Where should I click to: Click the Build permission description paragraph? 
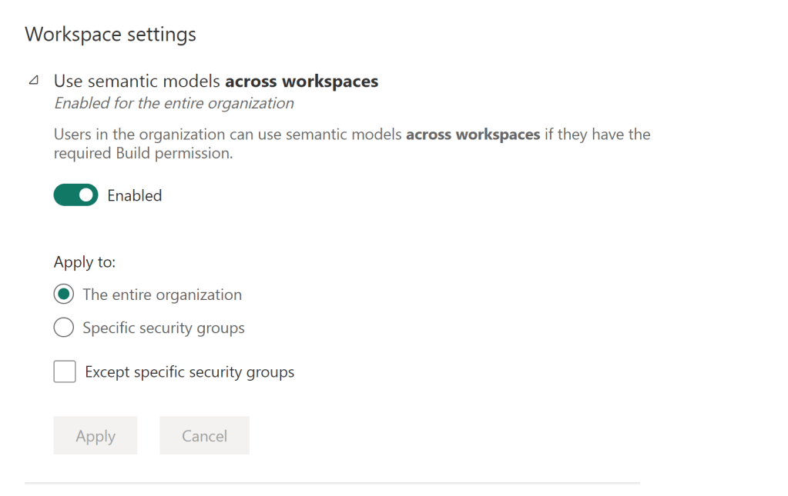click(x=351, y=144)
